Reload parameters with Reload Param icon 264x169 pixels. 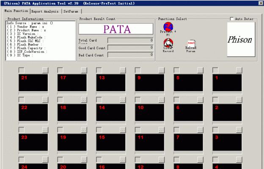(191, 44)
